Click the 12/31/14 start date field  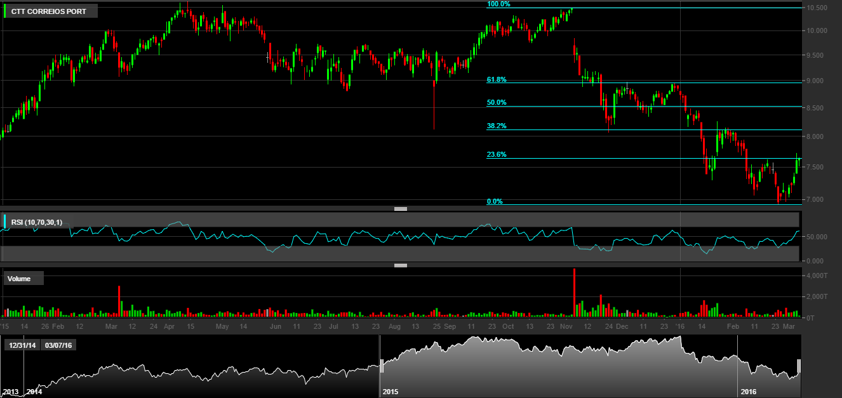click(22, 345)
